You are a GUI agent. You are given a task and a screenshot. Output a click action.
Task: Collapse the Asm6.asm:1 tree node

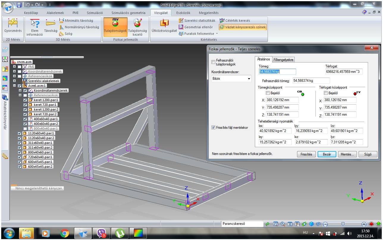(14, 86)
